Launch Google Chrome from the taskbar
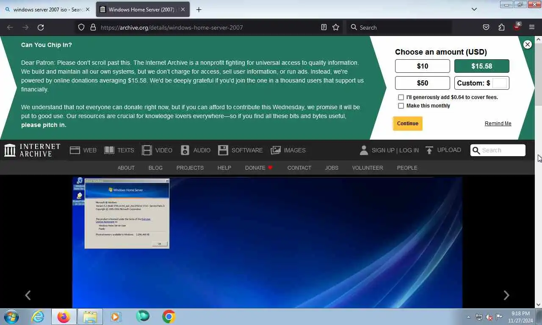The height and width of the screenshot is (325, 542). (x=169, y=317)
